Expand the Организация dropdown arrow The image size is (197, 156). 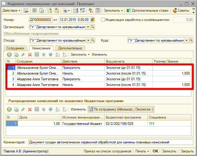tap(88, 27)
